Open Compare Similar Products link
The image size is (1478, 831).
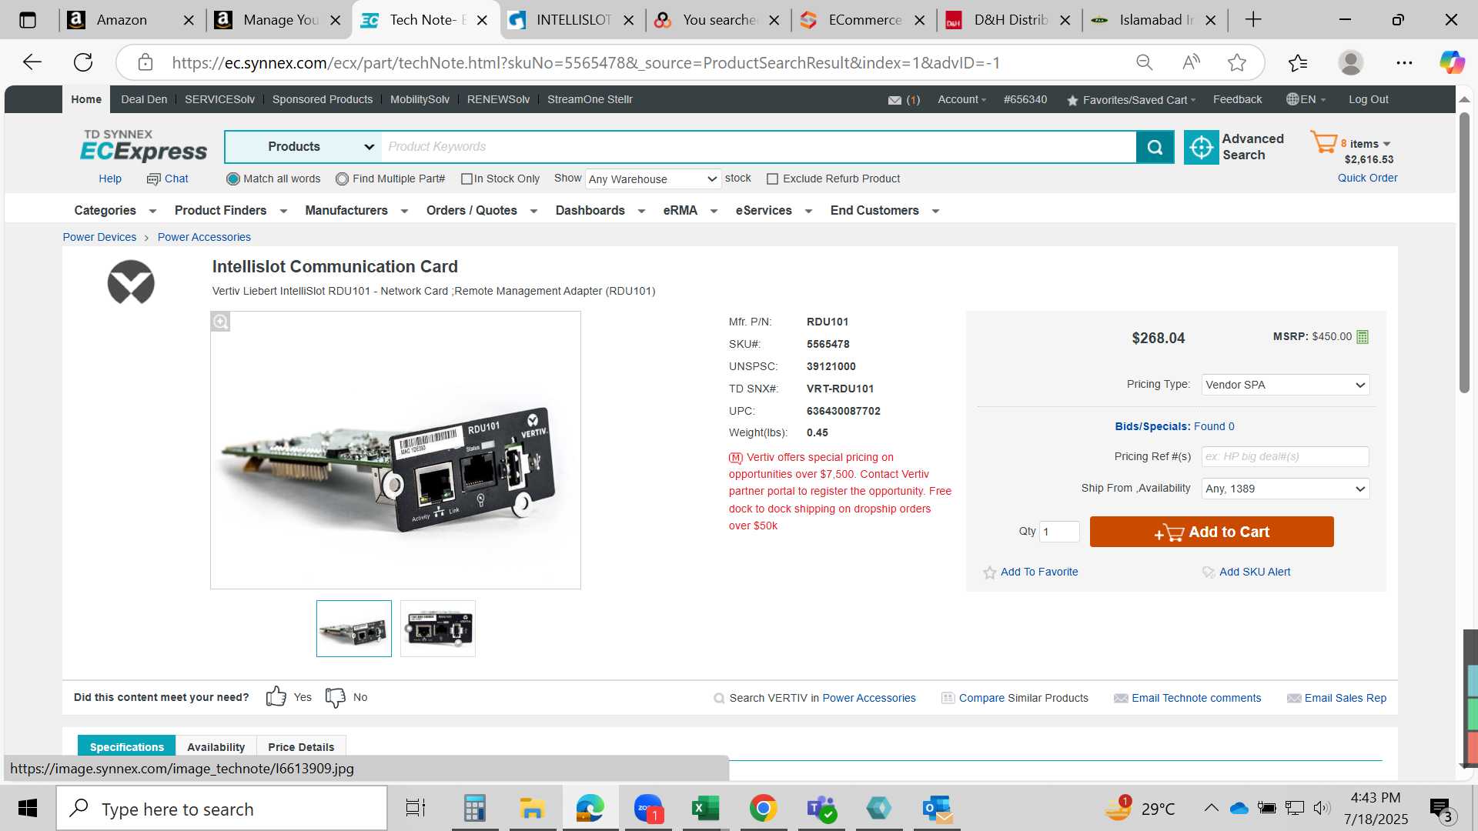[1023, 699]
